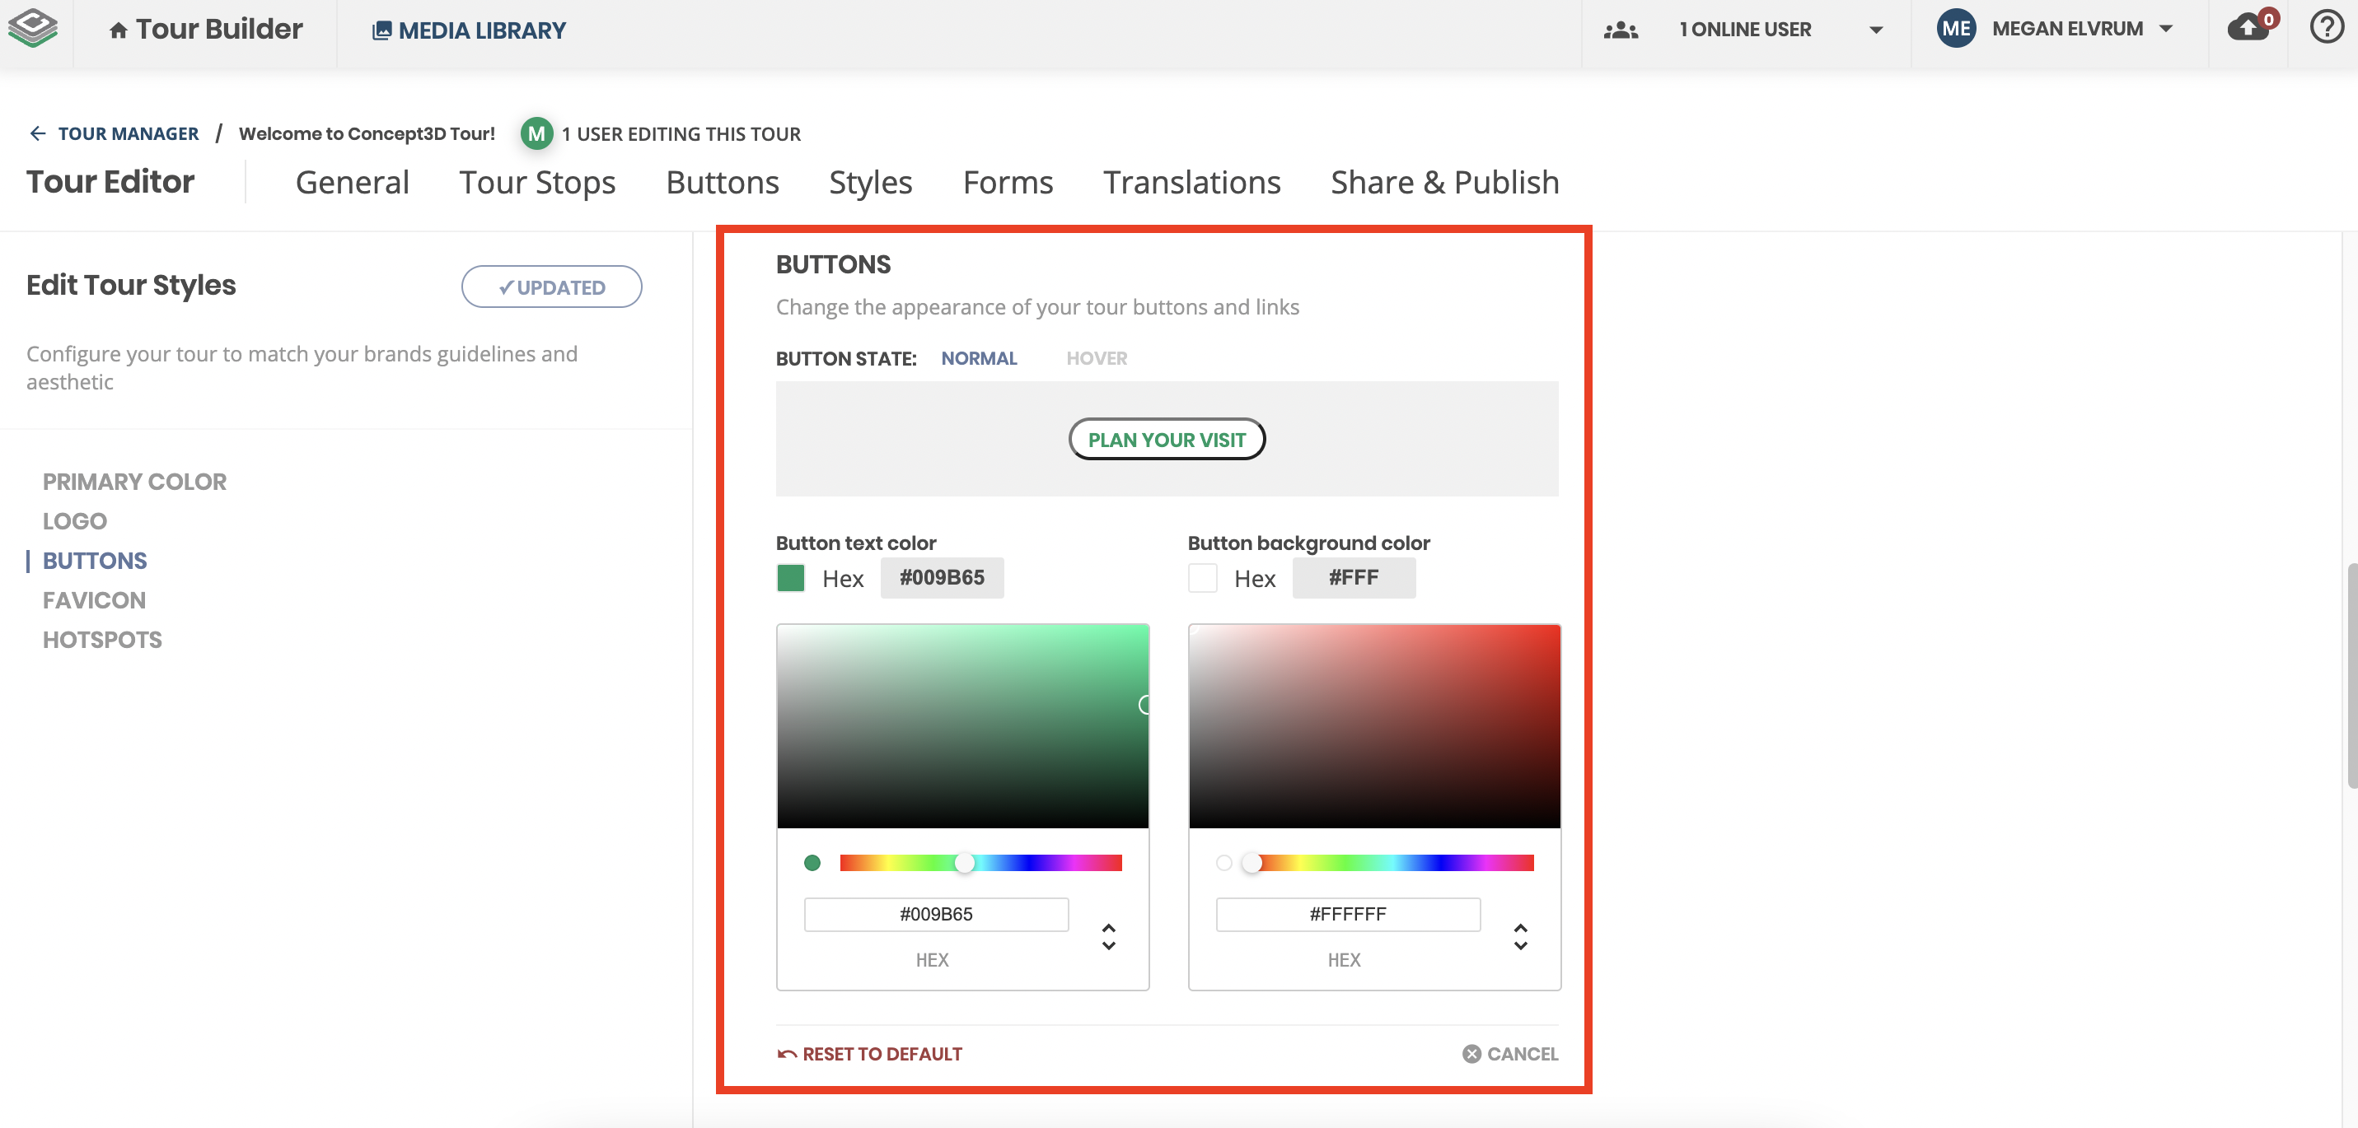Click the Concept3D layers logo icon
Viewport: 2358px width, 1128px height.
(32, 28)
